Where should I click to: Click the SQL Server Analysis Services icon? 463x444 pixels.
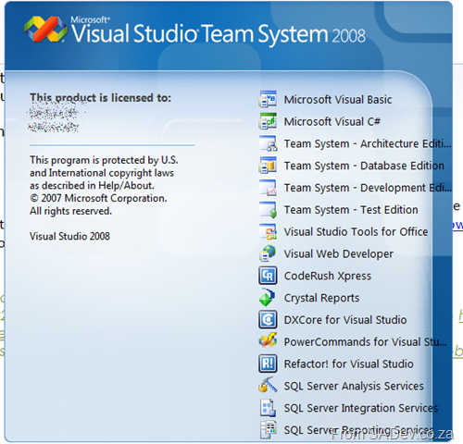pos(268,385)
